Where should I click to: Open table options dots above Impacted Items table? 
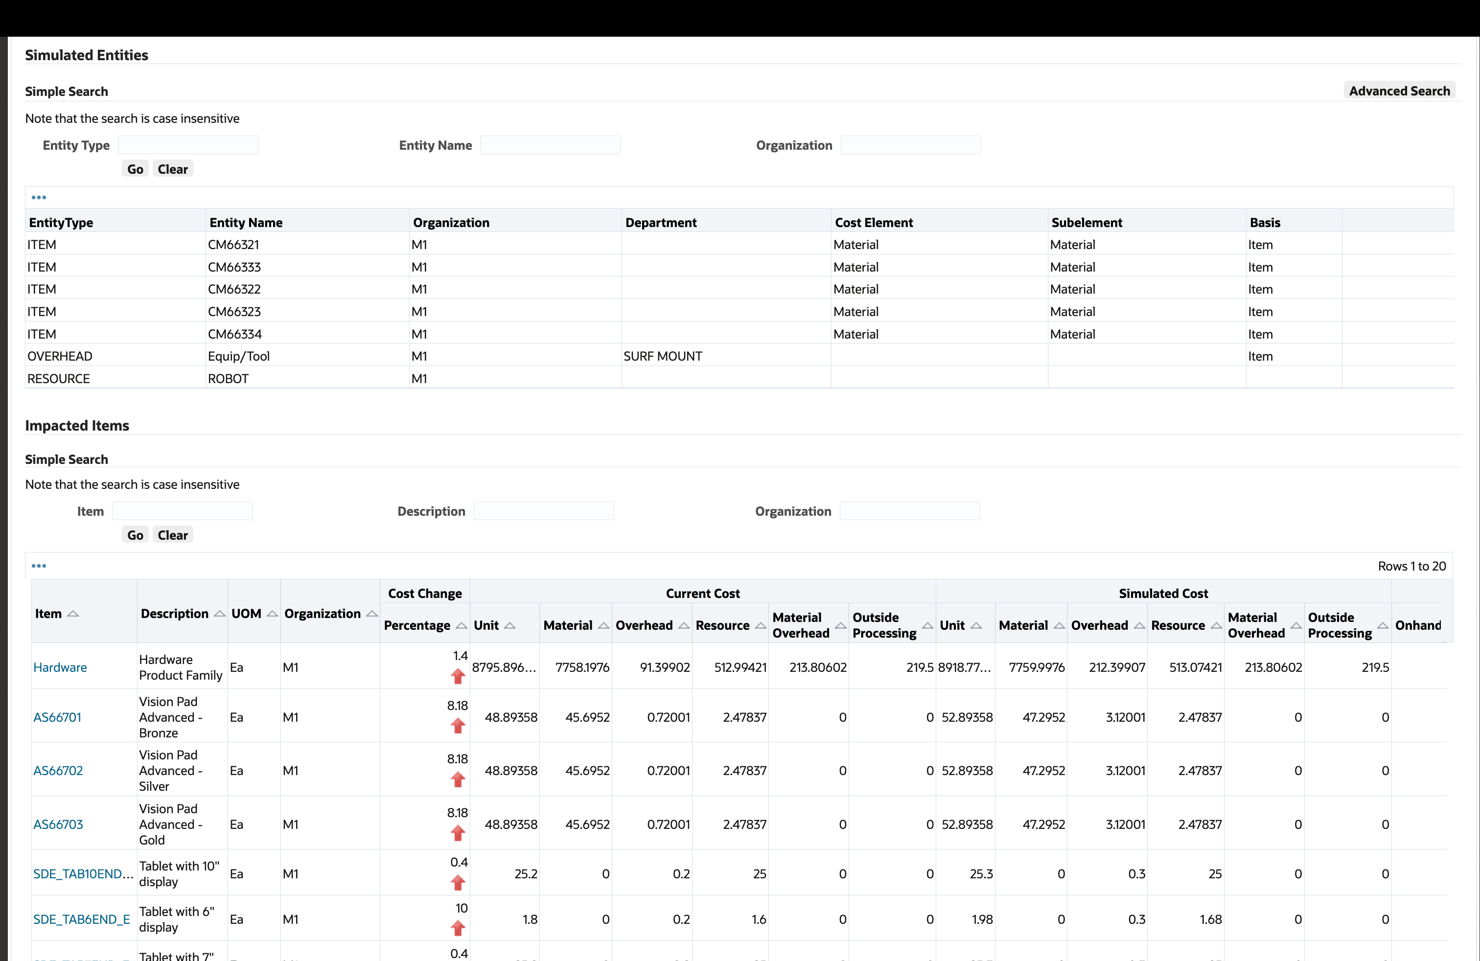[x=39, y=566]
